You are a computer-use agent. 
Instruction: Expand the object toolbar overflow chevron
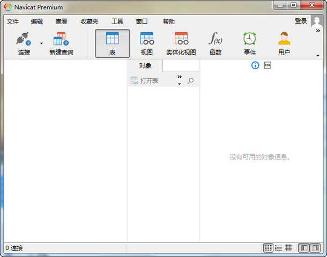(180, 77)
